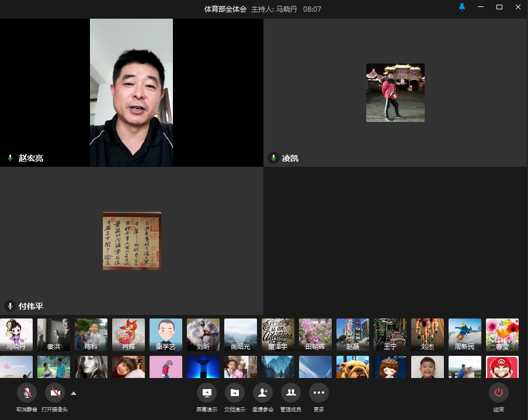Click 凌凯's microphone status icon
This screenshot has height=420, width=528.
point(273,158)
